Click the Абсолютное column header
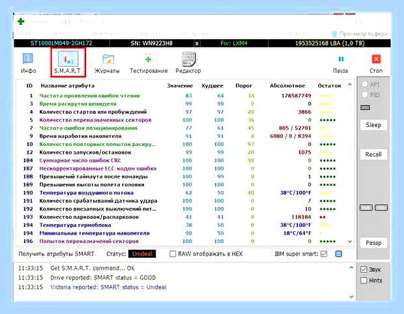 (287, 86)
